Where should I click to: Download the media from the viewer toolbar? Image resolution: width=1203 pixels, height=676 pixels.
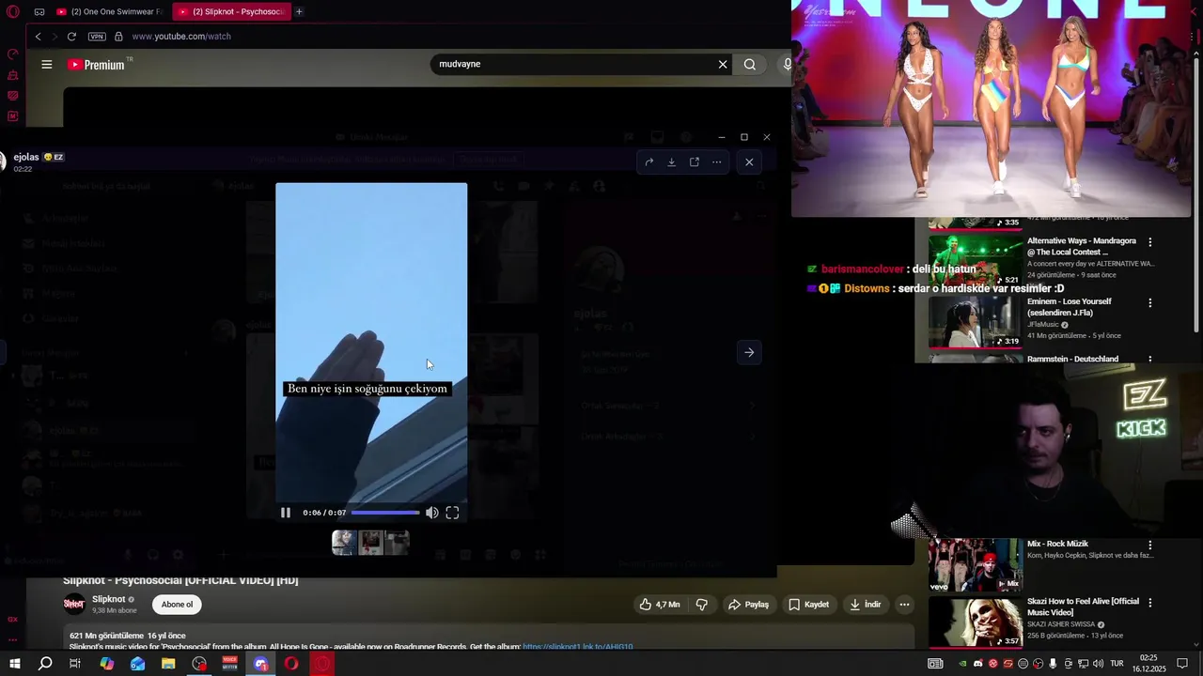pos(671,162)
